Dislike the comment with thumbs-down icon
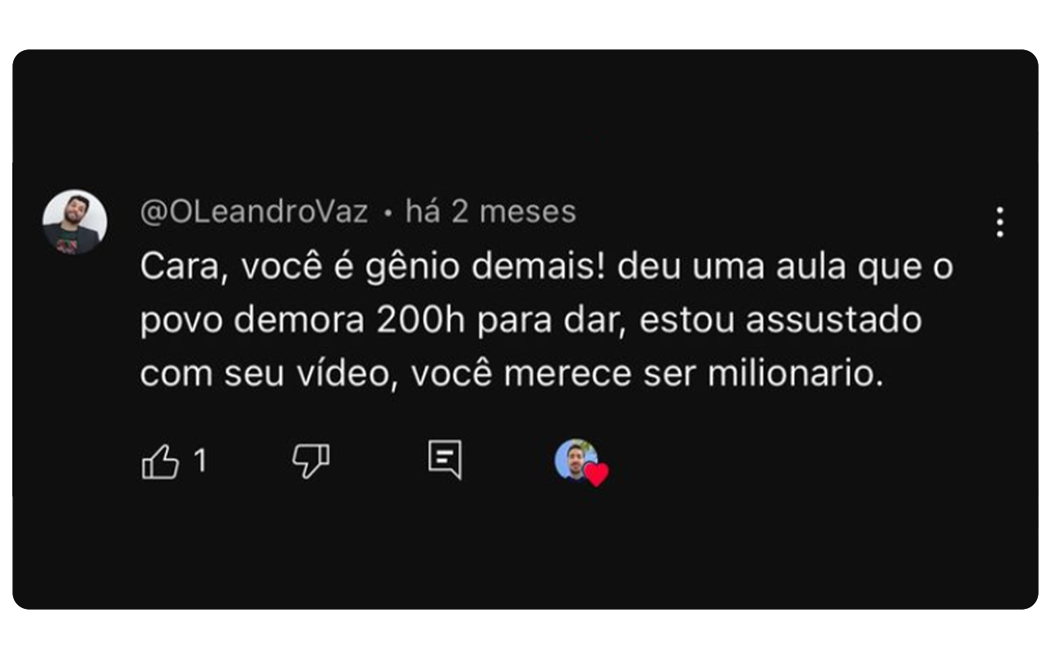 pyautogui.click(x=311, y=461)
